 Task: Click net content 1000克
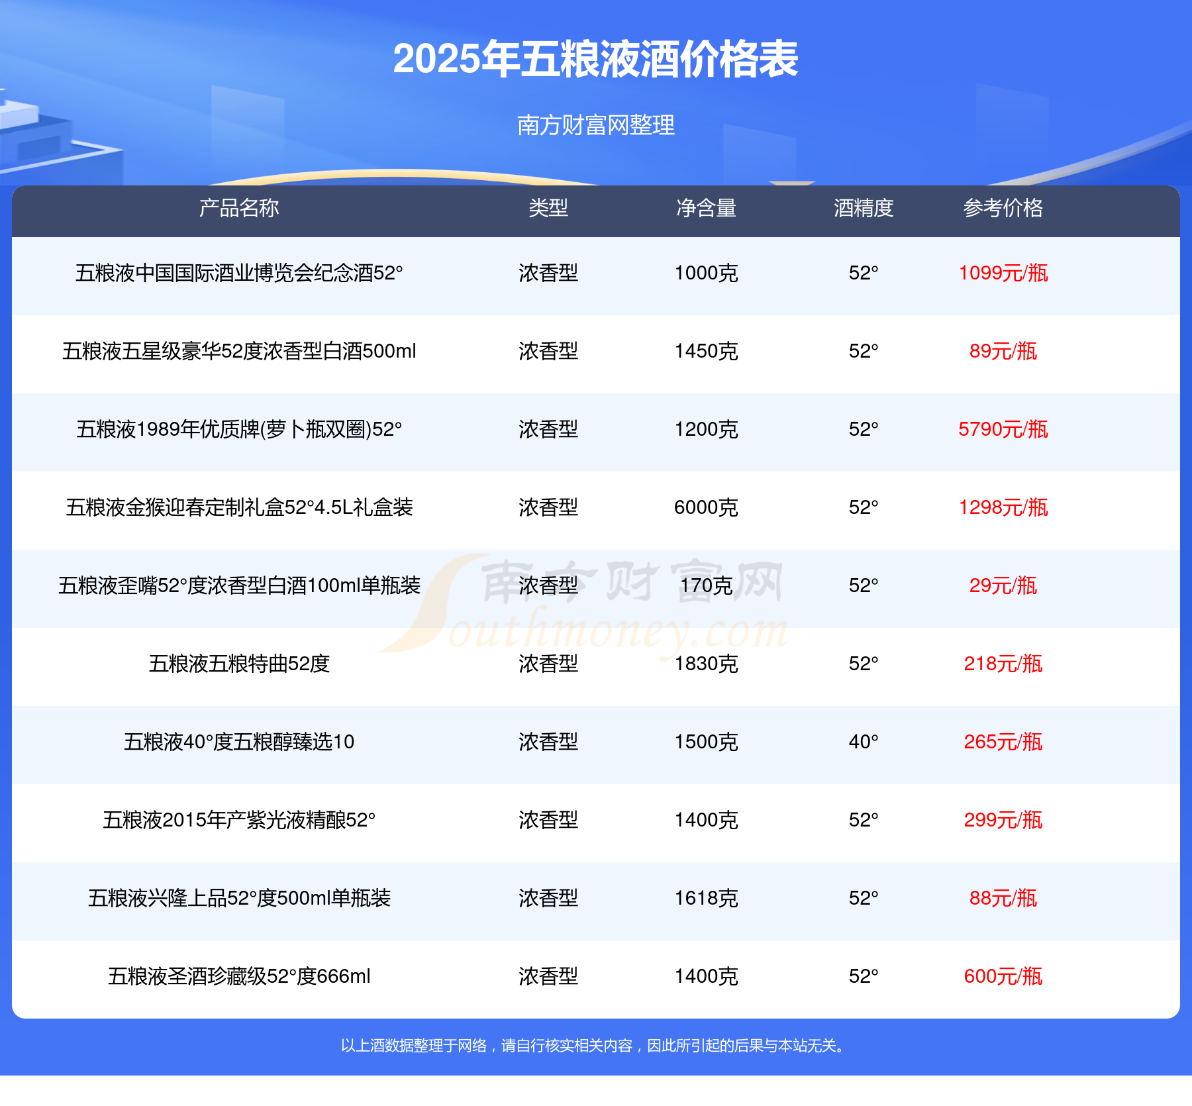706,273
